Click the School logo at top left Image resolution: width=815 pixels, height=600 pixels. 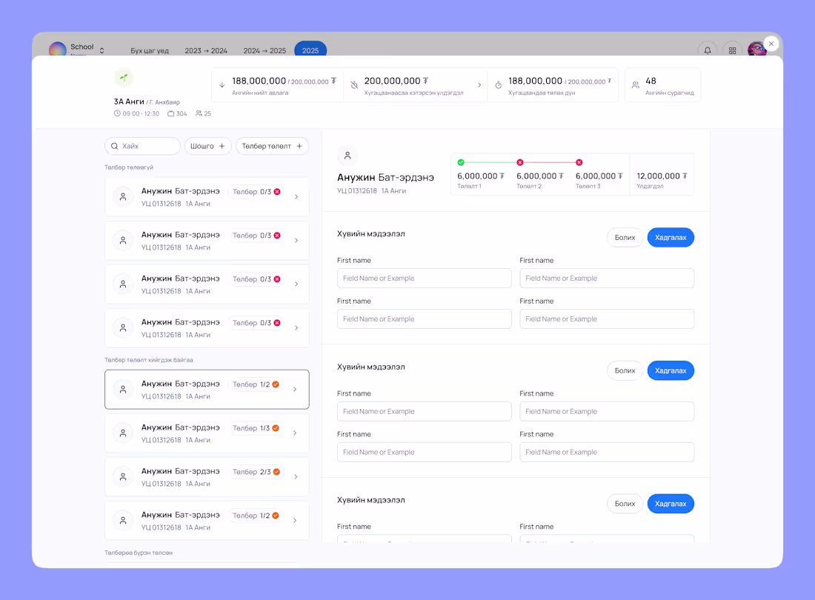click(x=57, y=50)
